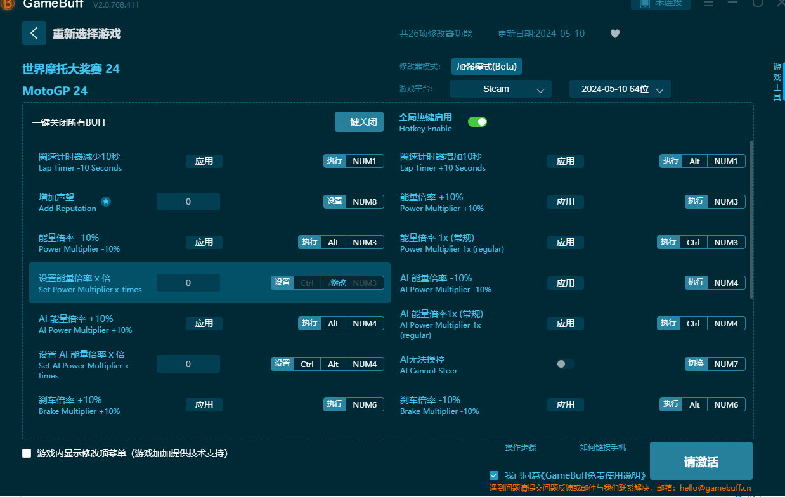Click NUM6 hotkey for Brake Multiplier +10%
Image resolution: width=785 pixels, height=497 pixels.
365,404
